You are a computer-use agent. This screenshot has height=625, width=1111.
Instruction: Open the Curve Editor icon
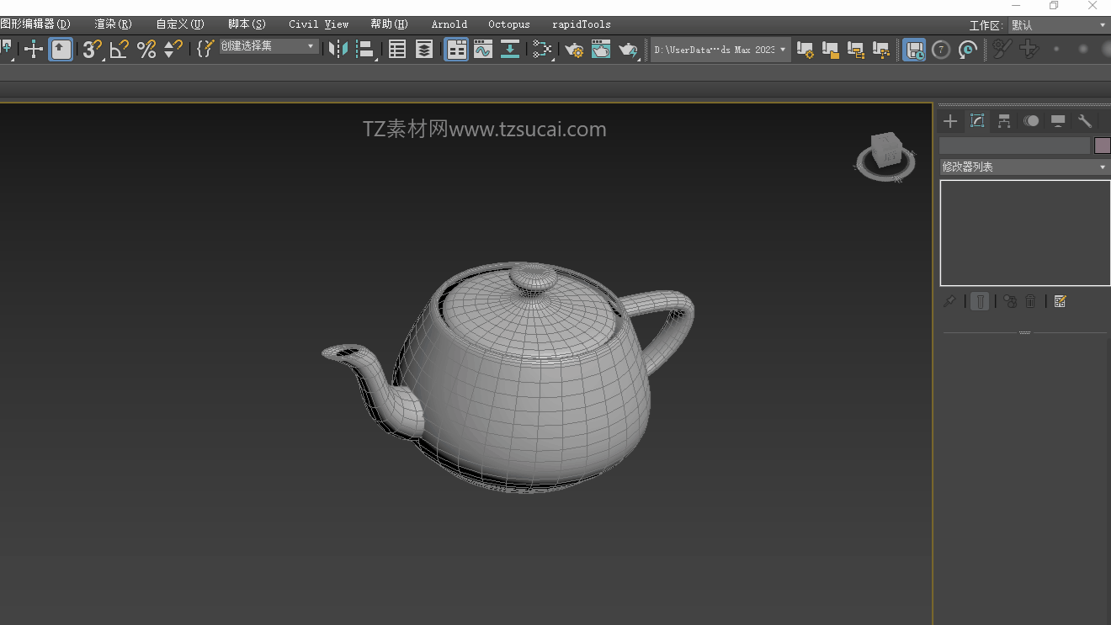click(x=482, y=50)
